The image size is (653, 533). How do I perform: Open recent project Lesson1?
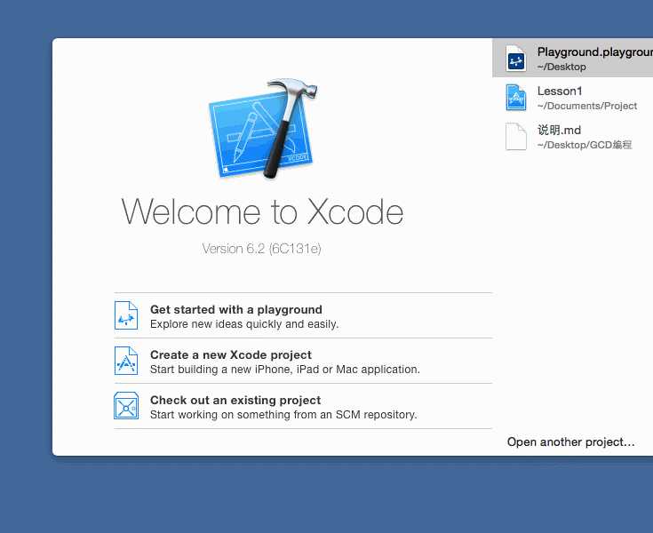(x=573, y=98)
